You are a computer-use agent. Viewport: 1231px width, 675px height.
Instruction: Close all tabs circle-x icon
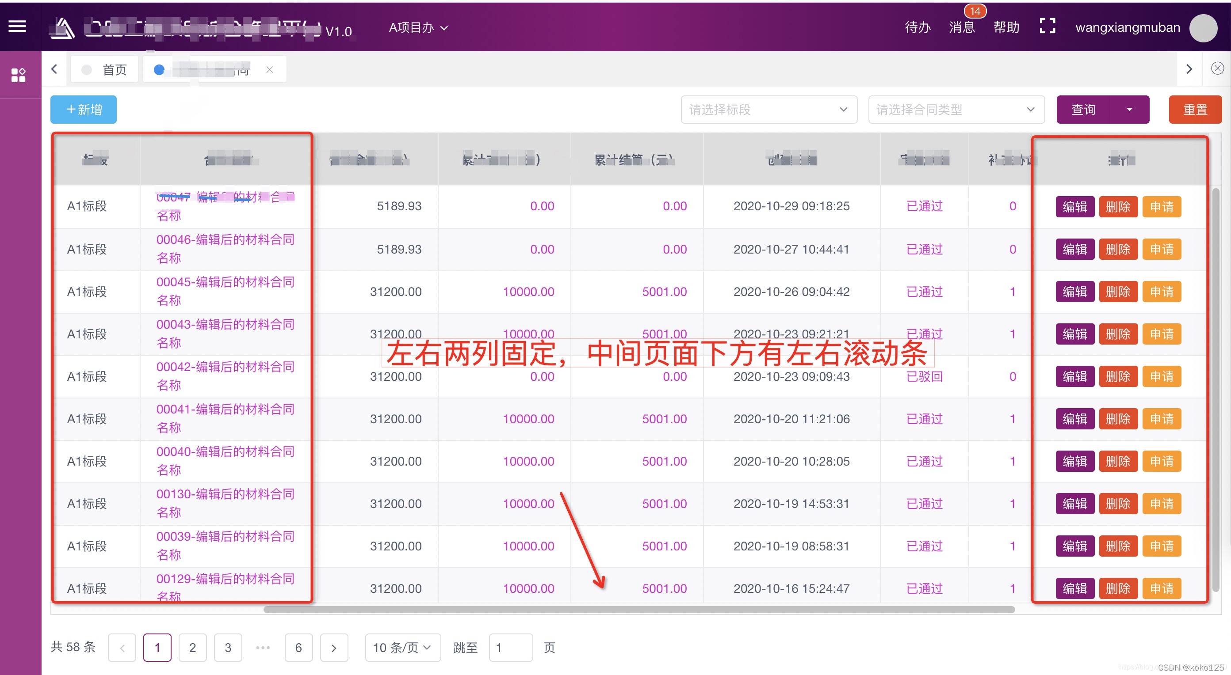point(1217,69)
